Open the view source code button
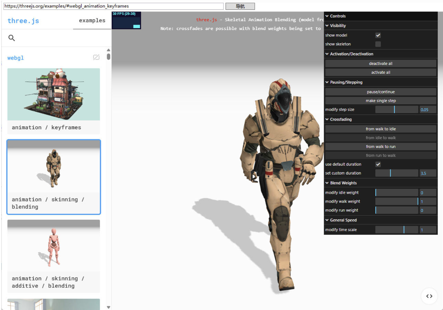This screenshot has height=310, width=443. [429, 296]
